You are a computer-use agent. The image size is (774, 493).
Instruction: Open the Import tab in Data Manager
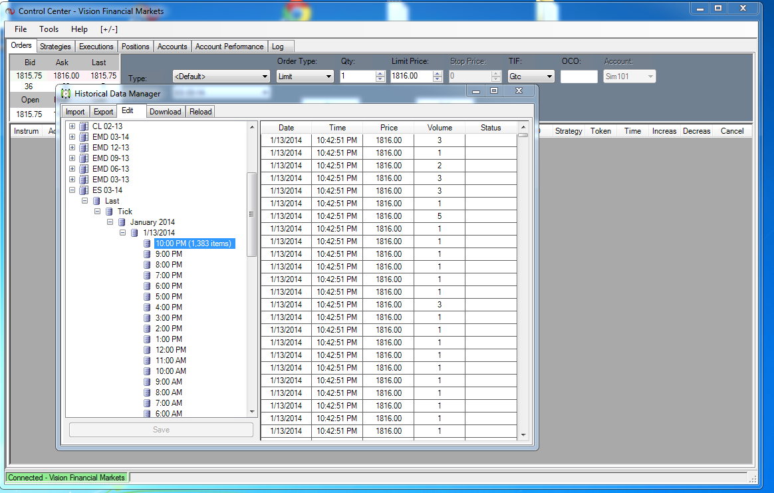pos(75,112)
